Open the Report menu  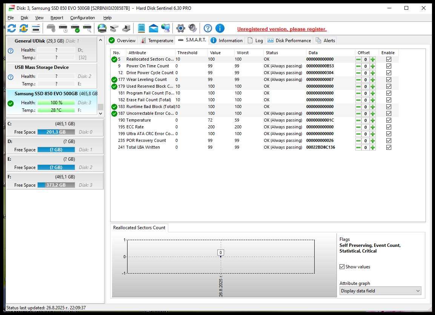coord(57,18)
